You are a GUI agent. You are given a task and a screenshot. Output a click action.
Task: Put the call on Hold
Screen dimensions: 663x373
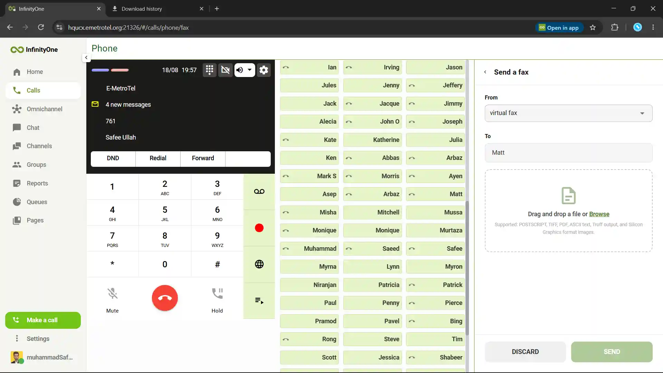tap(217, 300)
